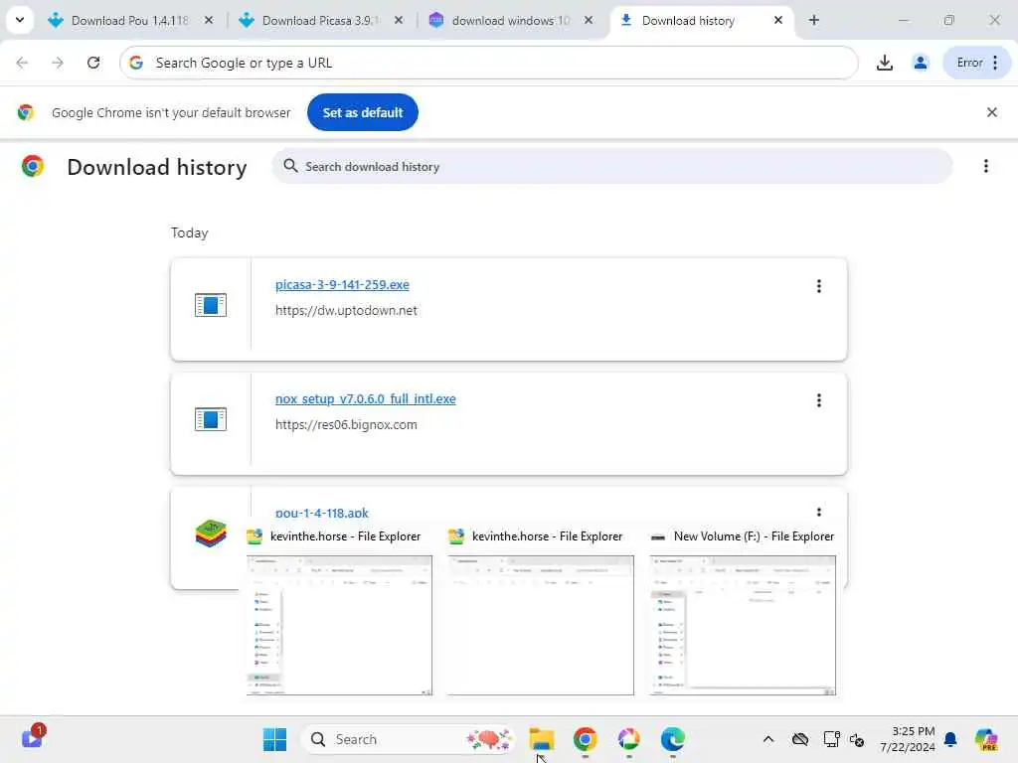This screenshot has height=763, width=1018.
Task: Switch to the Download Picasa 3.9 tab
Action: coord(320,21)
